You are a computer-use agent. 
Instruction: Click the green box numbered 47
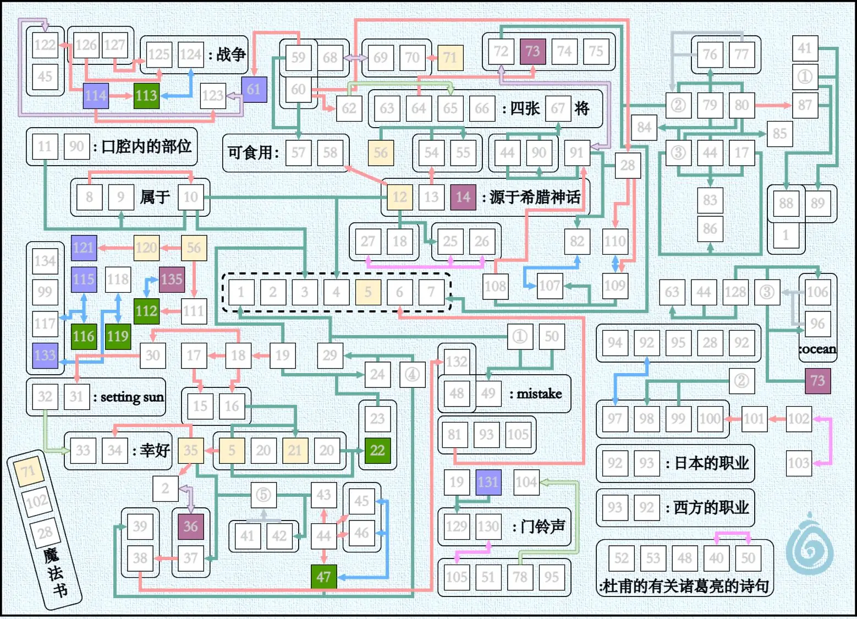coord(323,577)
